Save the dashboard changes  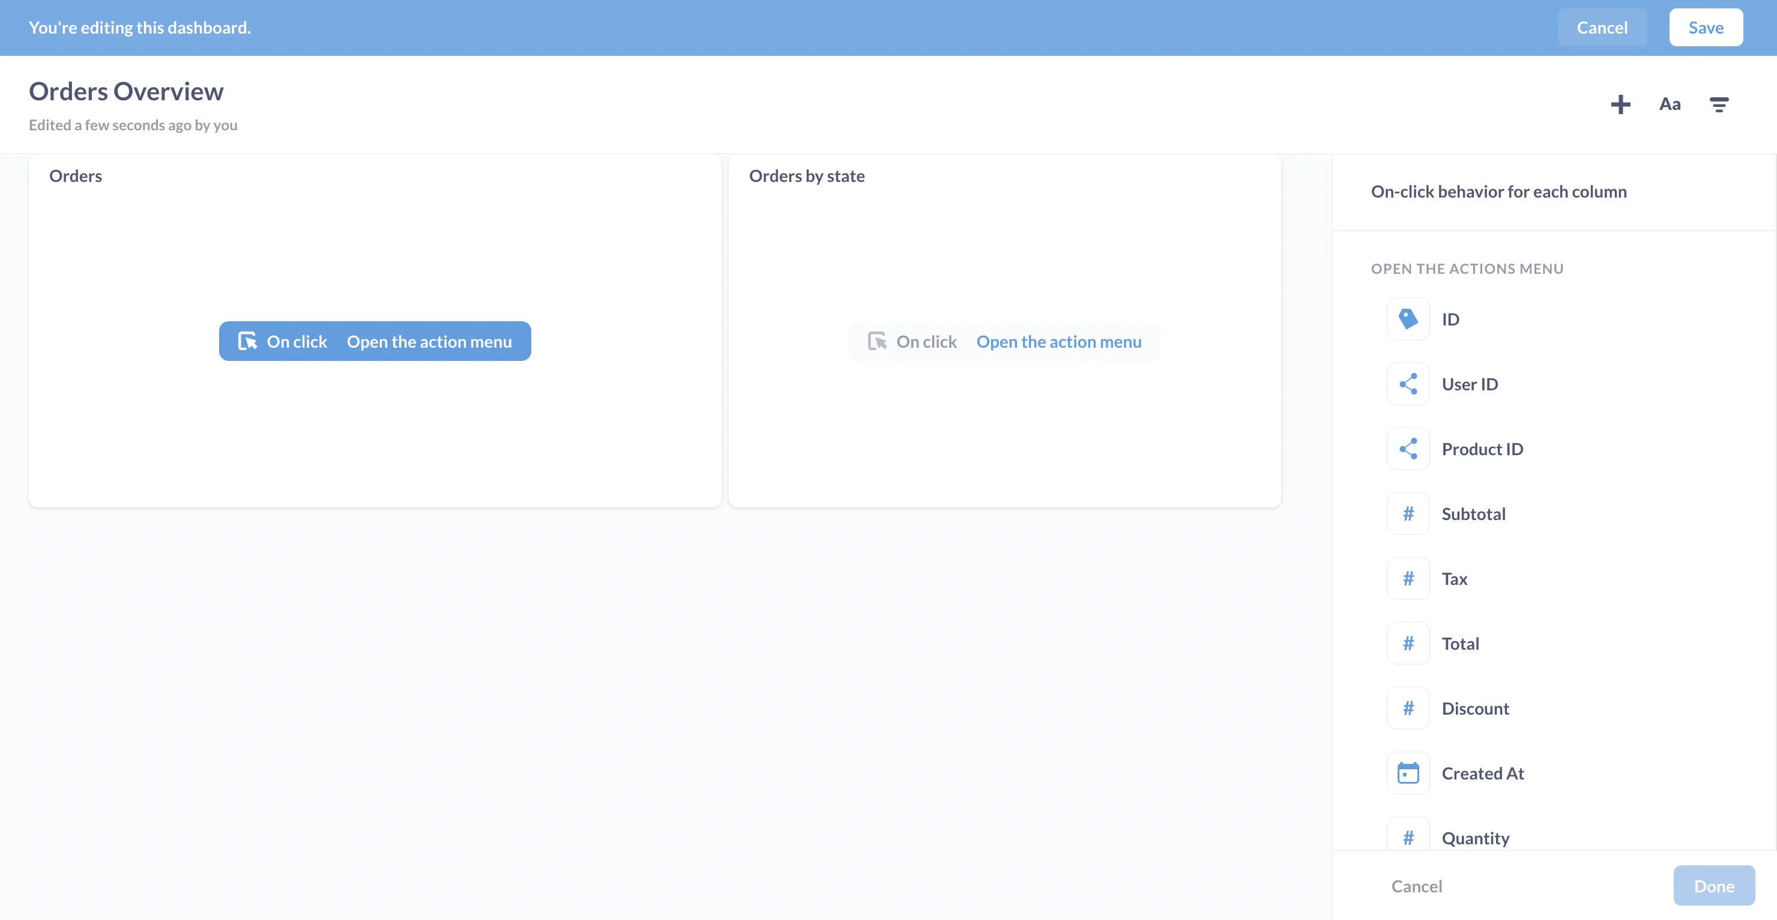(1705, 27)
